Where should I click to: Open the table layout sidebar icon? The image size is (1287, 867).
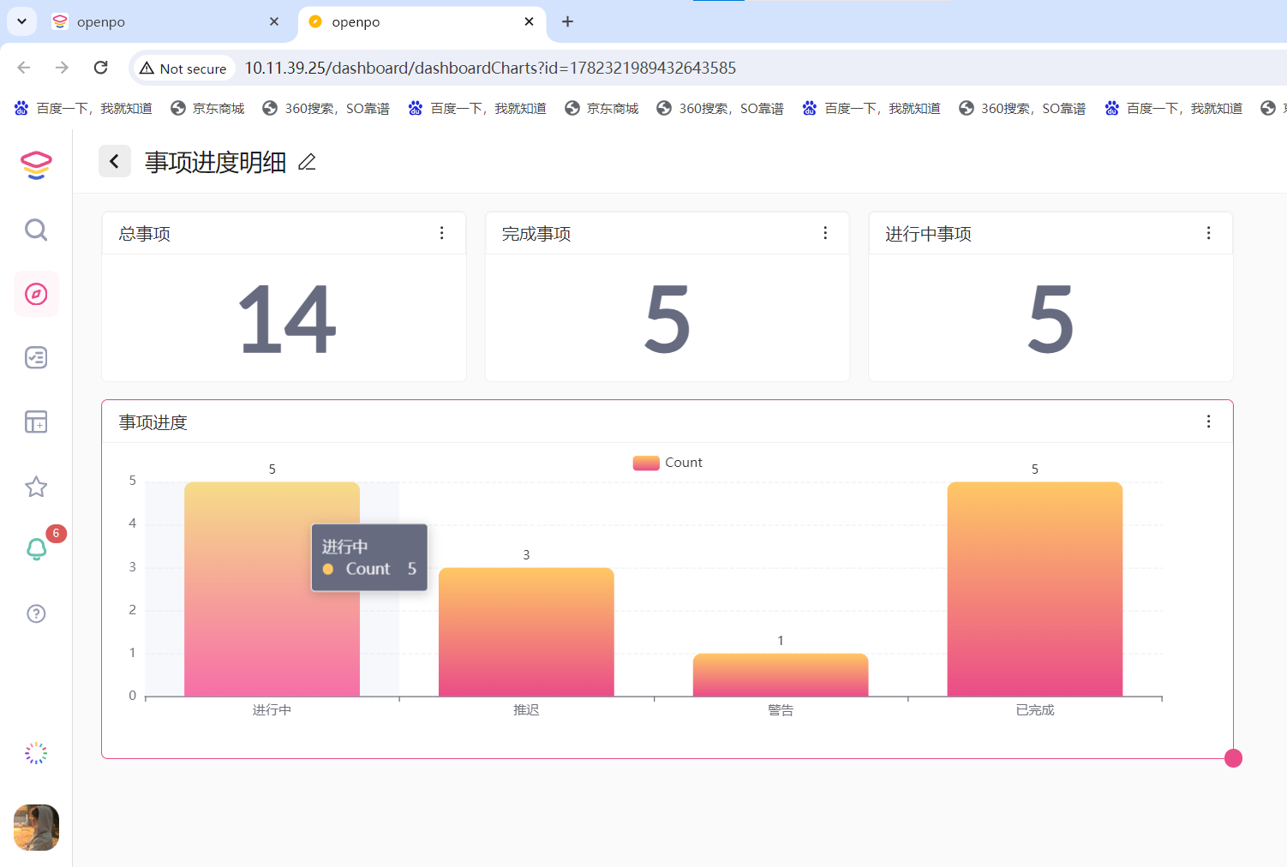[x=36, y=422]
